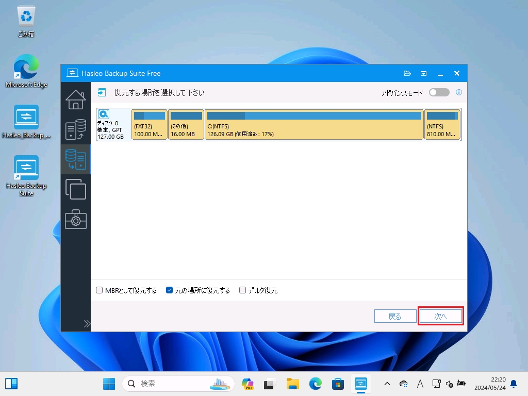528x396 pixels.
Task: Click the IME input mode A indicator
Action: click(x=420, y=384)
